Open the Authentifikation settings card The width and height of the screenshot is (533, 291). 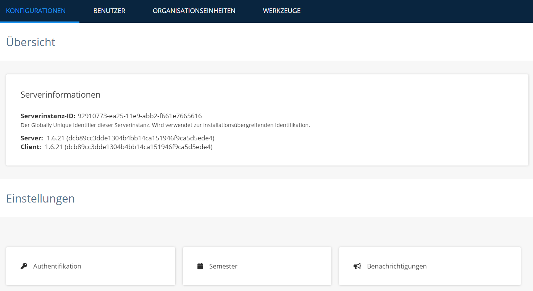[x=90, y=266]
